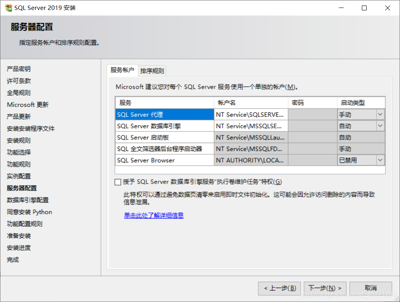Click the 启动类型 column header
This screenshot has width=400, height=302.
click(x=361, y=103)
